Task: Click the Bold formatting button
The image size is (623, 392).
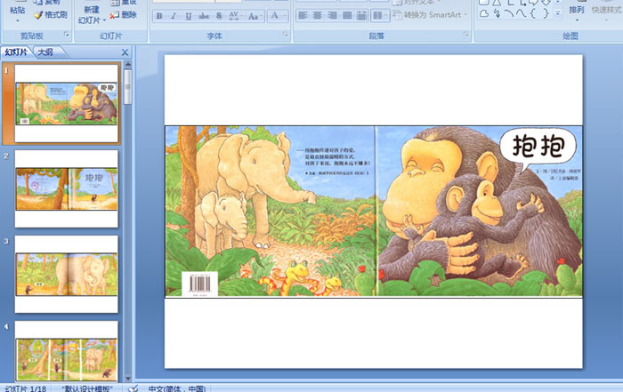Action: (x=159, y=16)
